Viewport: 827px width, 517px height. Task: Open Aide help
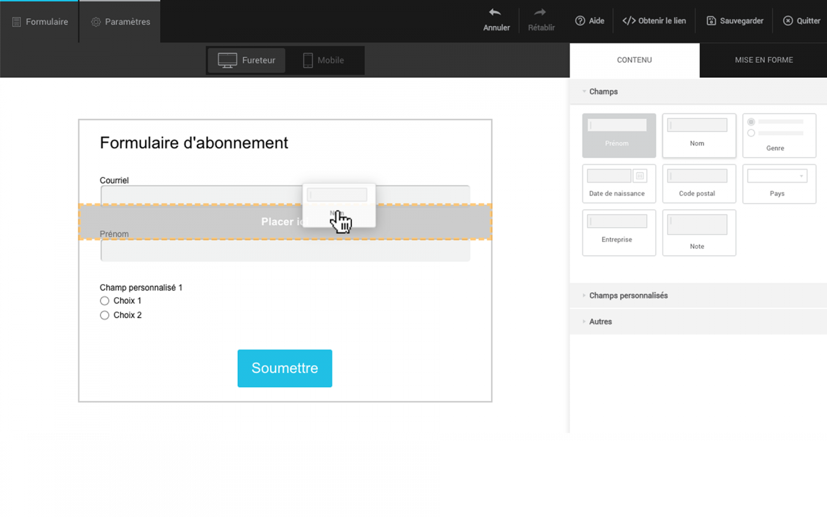tap(590, 21)
